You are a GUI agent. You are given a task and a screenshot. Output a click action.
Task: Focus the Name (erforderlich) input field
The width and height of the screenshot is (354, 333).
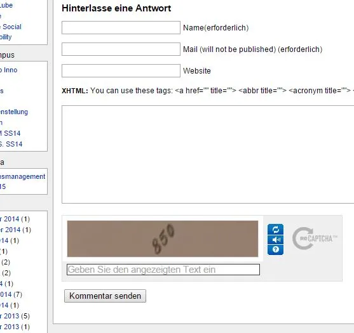point(121,28)
